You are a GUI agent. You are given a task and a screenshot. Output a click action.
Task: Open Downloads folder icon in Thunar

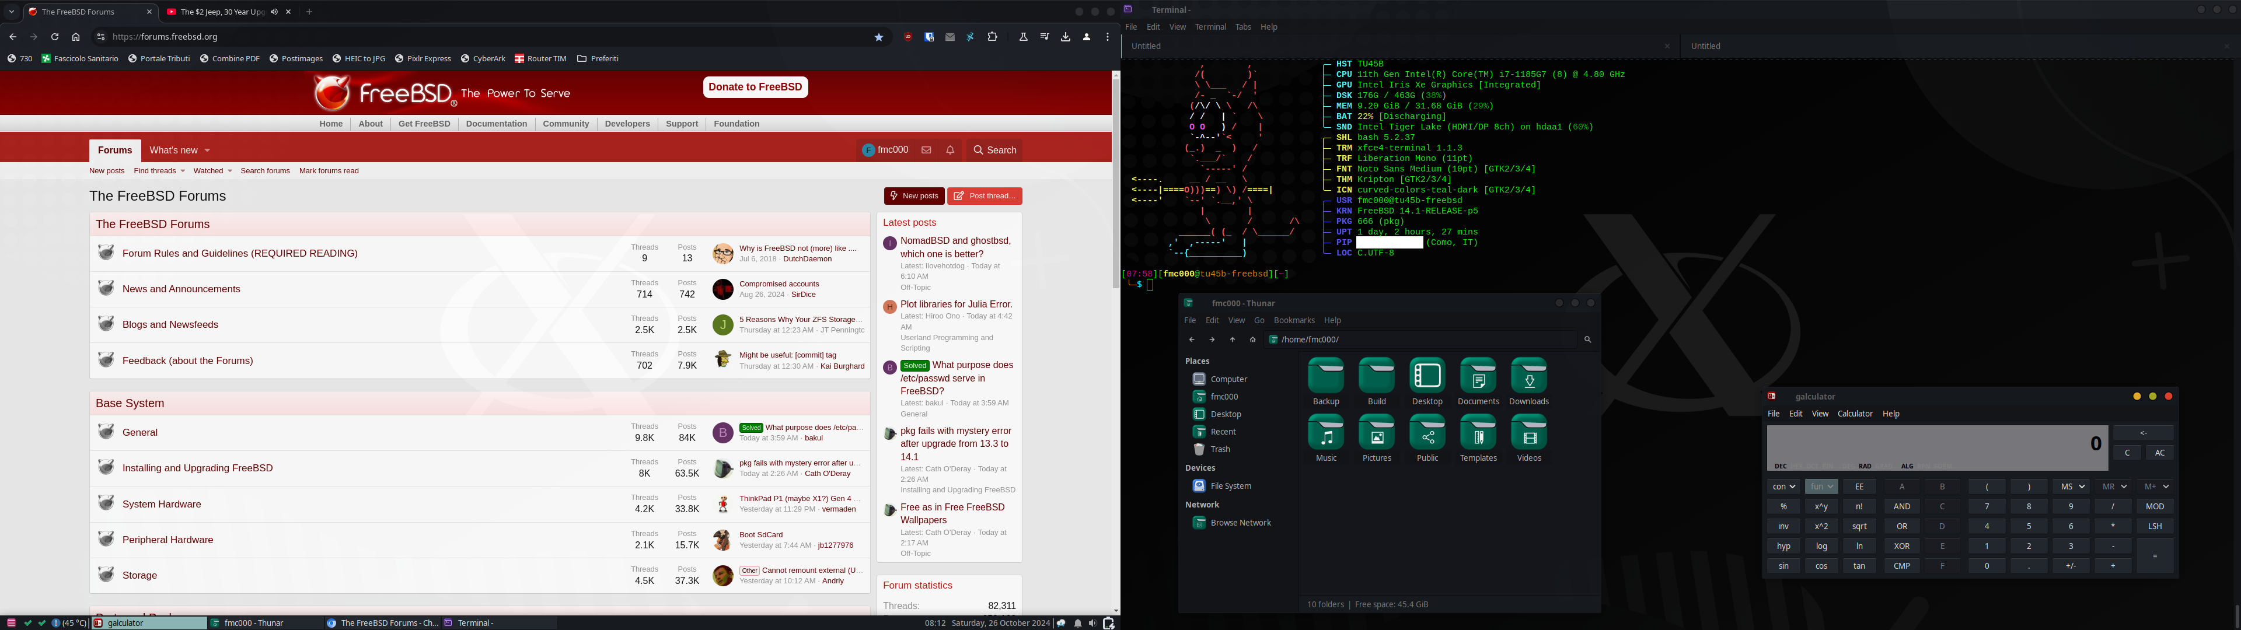[1528, 376]
